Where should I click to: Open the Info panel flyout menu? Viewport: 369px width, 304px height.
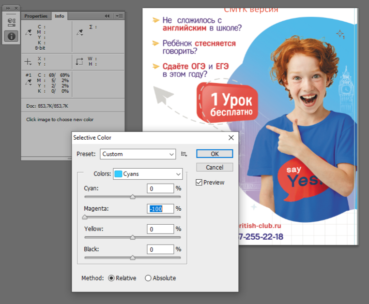point(119,16)
